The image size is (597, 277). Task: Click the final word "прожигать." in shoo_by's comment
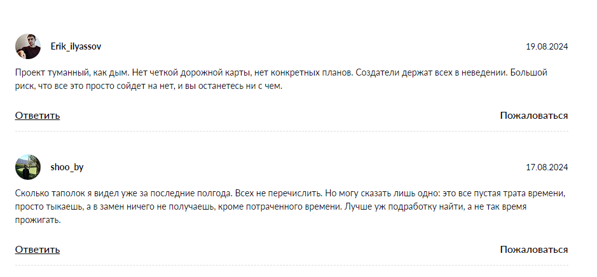coord(38,220)
